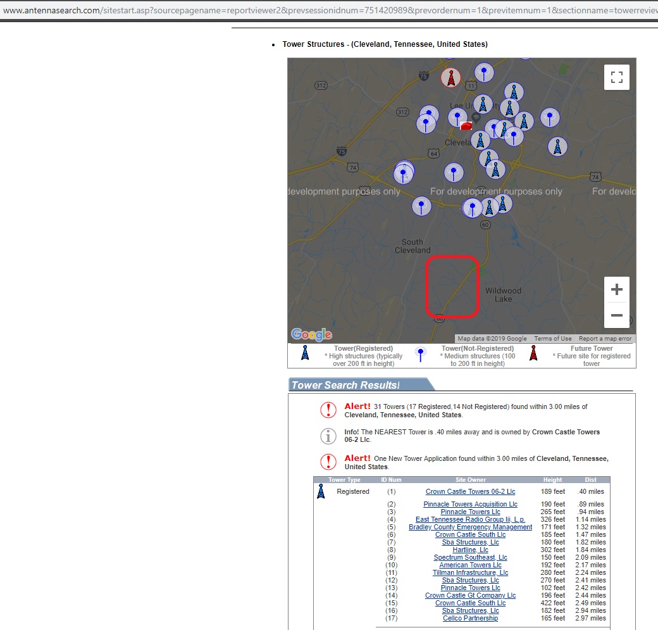The image size is (658, 630).
Task: Open Spectrum Southeast, Llc link
Action: pos(471,557)
